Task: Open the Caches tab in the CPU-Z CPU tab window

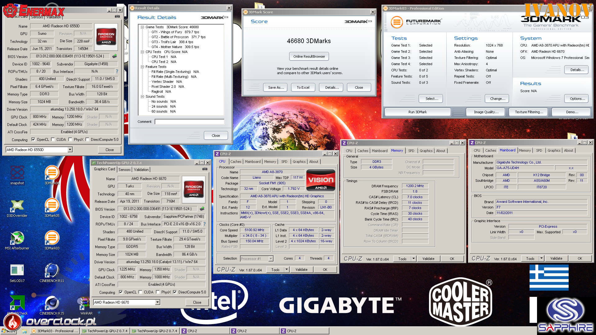Action: [236, 162]
